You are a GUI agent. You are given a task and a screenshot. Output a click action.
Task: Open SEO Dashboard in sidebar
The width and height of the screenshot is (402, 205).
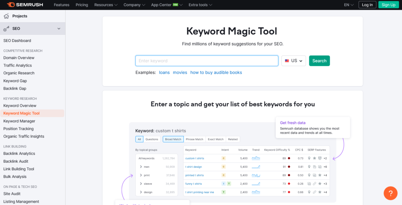[17, 41]
